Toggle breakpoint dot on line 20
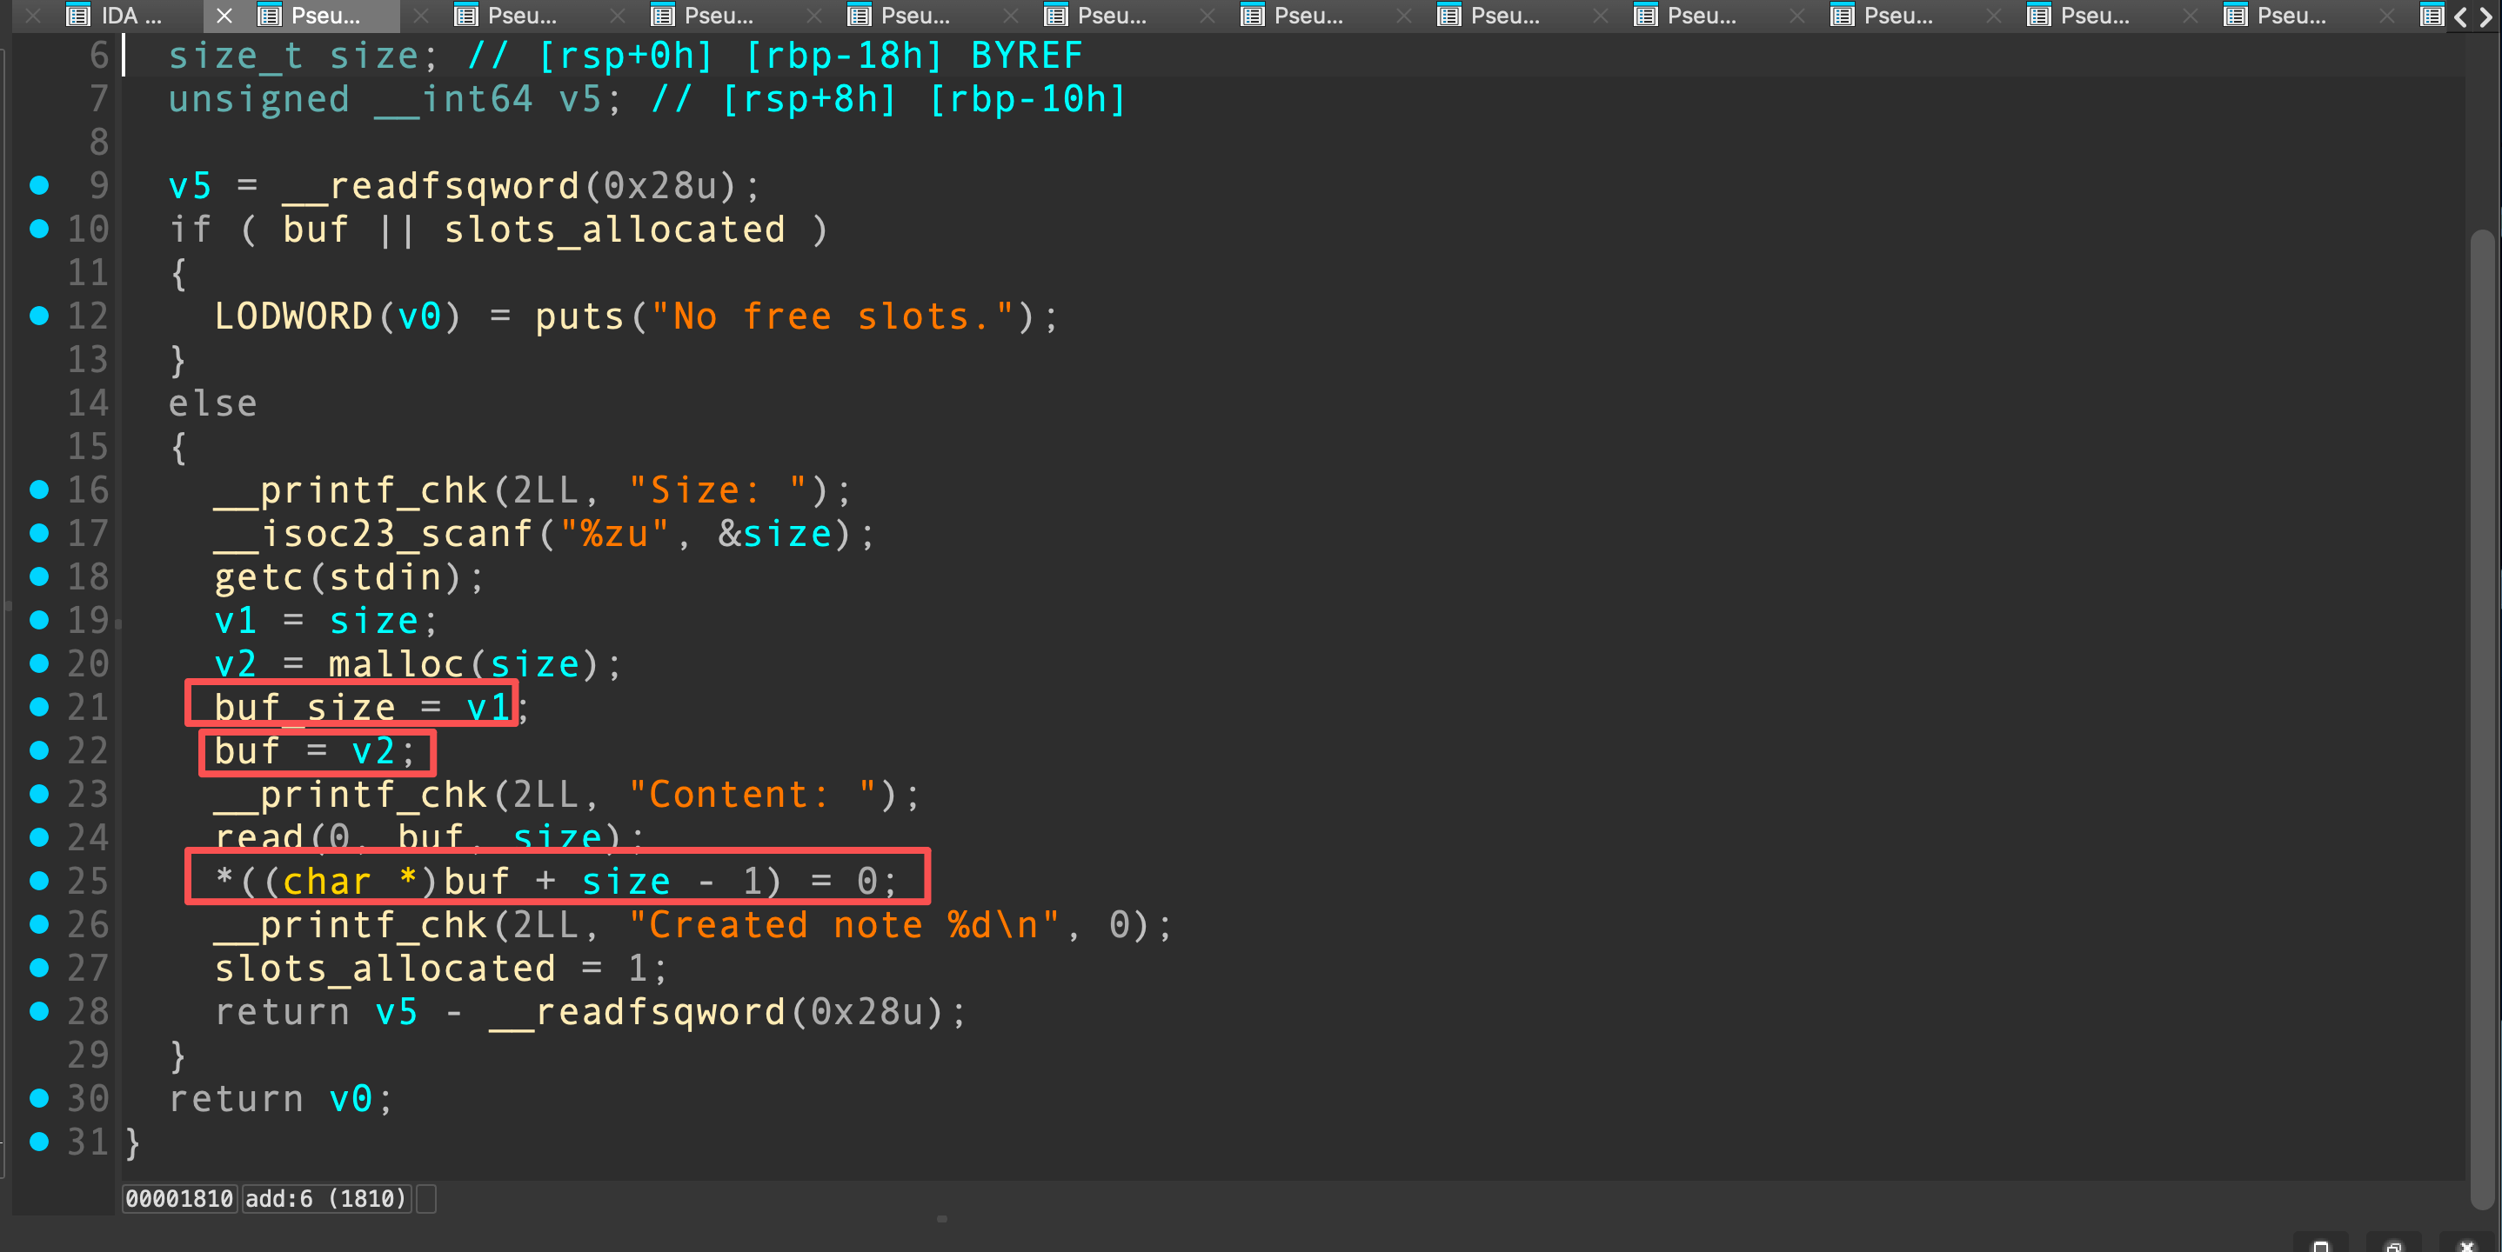Image resolution: width=2502 pixels, height=1252 pixels. coord(40,664)
